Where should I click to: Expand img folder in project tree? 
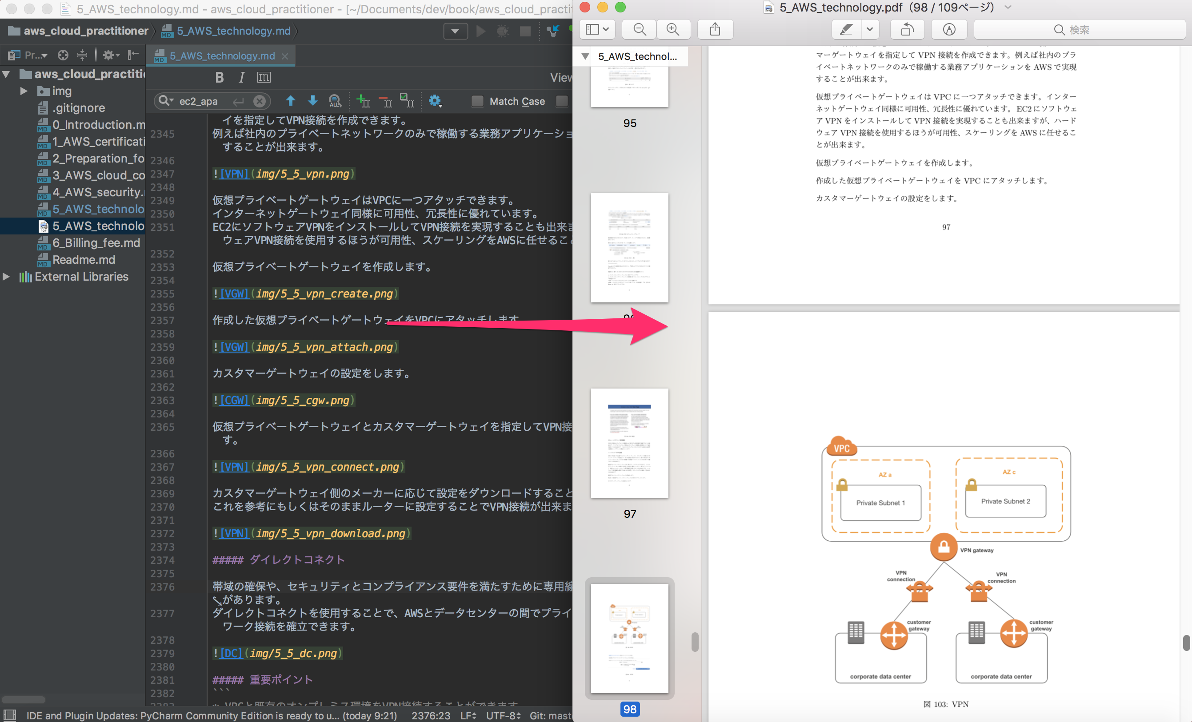point(23,91)
